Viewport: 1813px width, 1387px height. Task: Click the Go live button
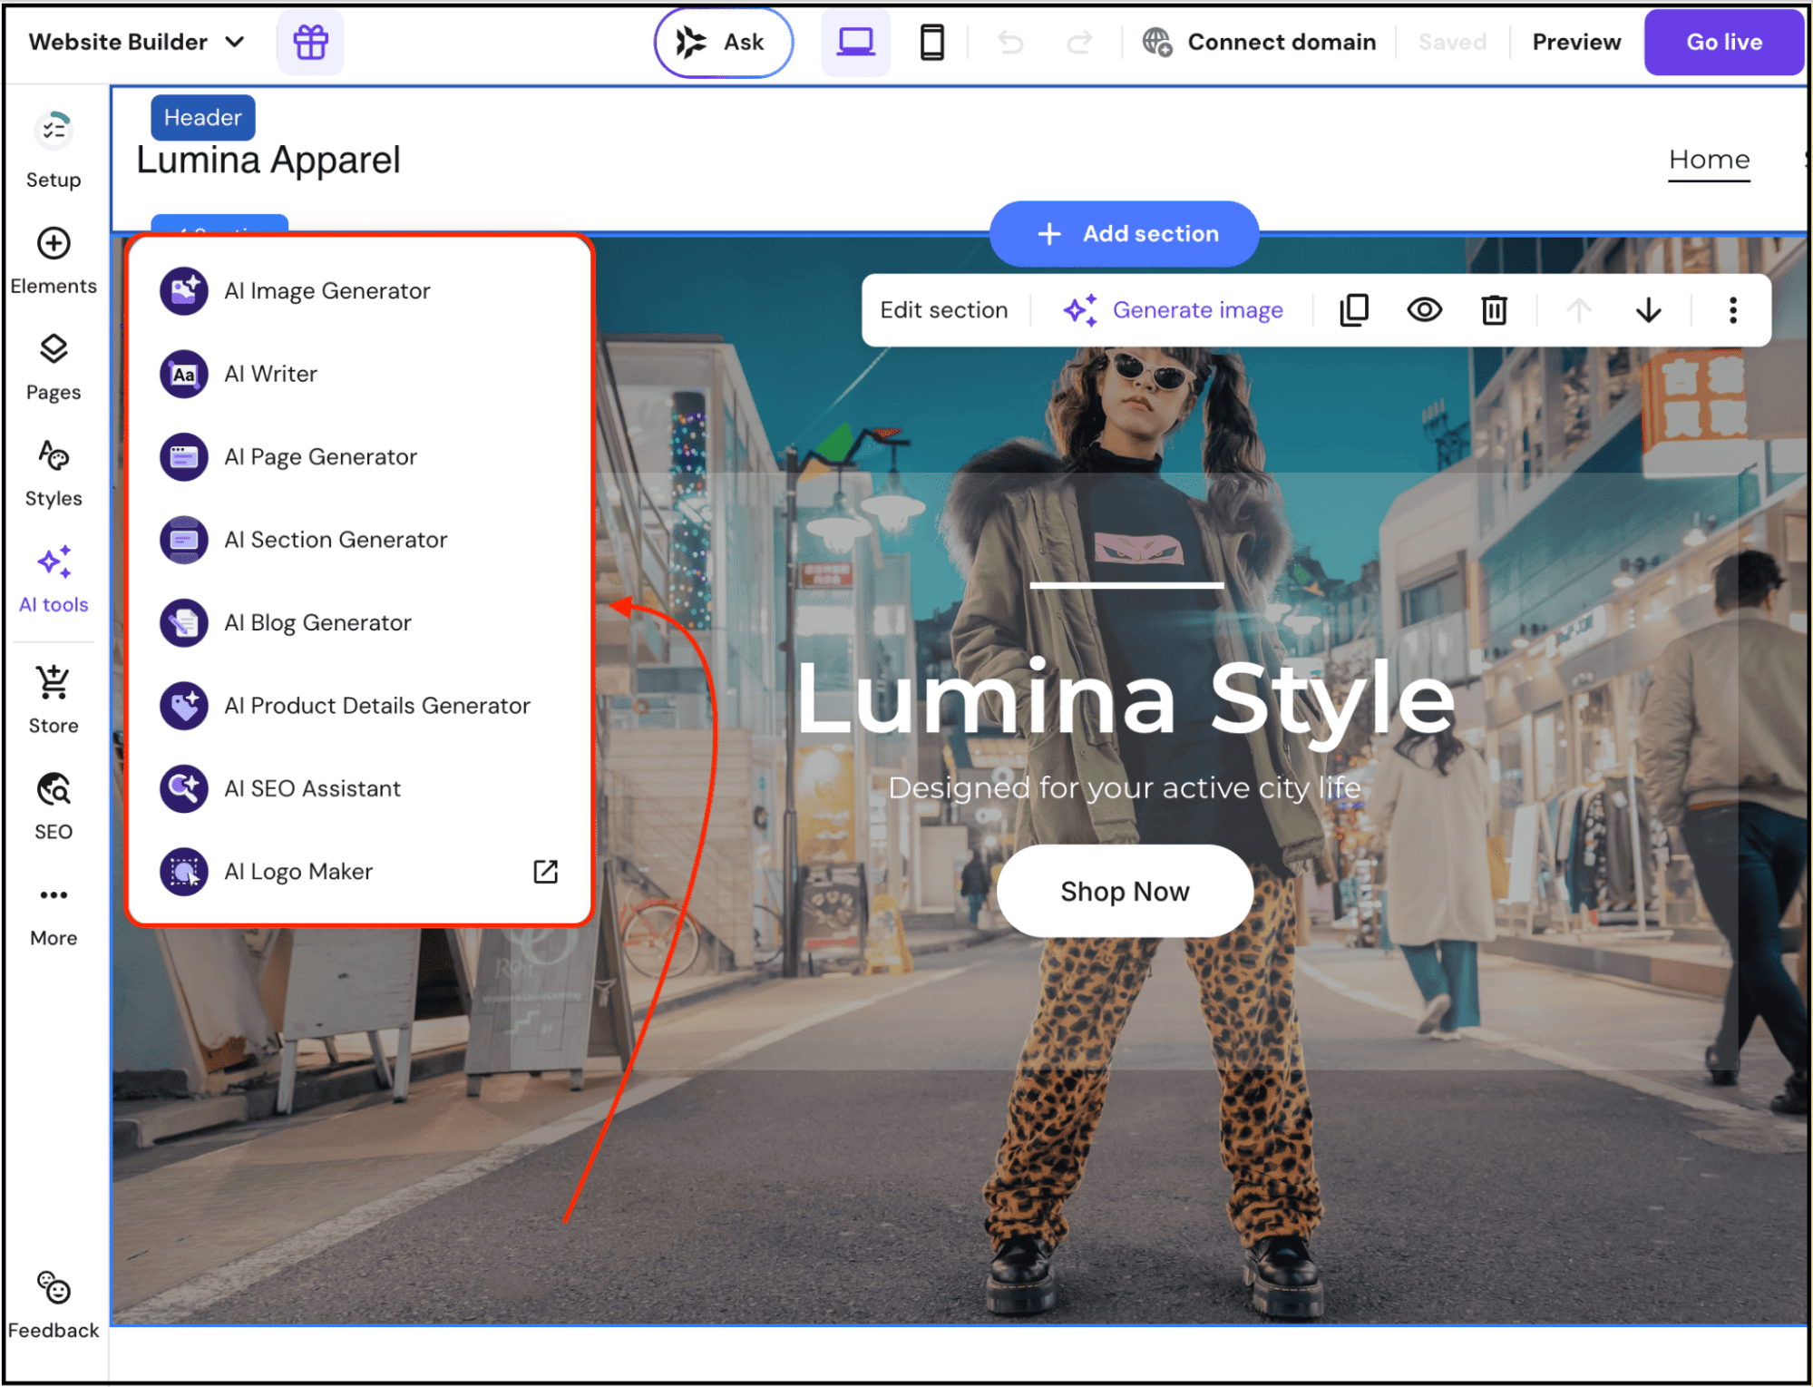point(1723,42)
